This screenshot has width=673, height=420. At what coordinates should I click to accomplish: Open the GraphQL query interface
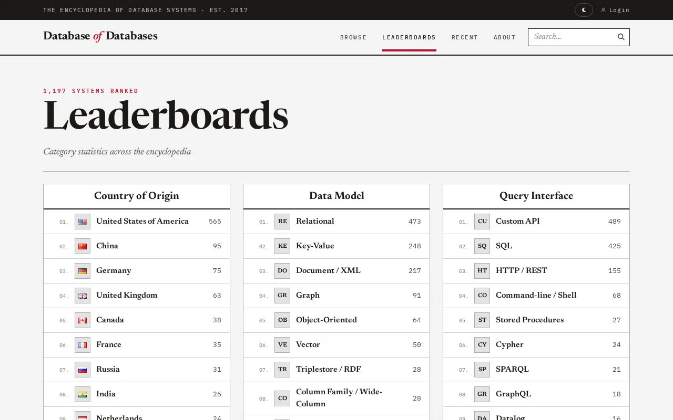click(513, 394)
